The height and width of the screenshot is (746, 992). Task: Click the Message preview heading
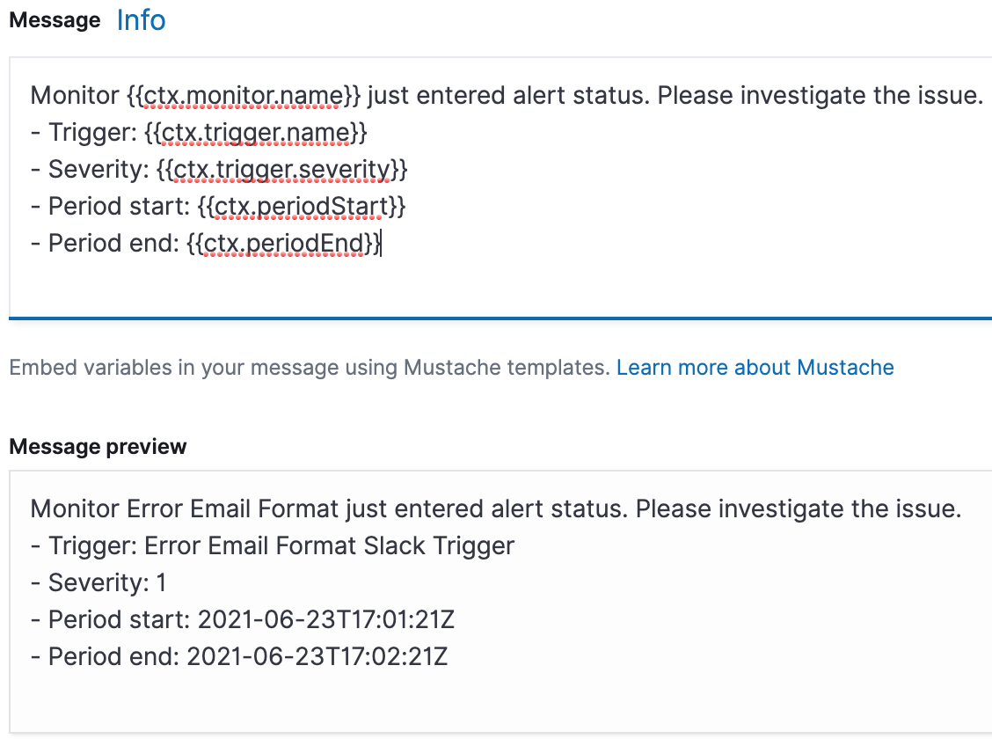pos(98,447)
